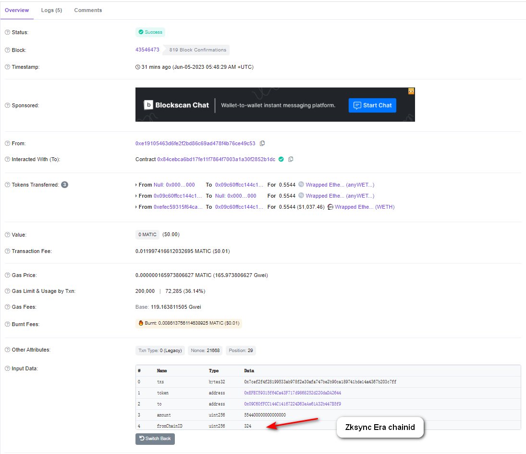
Task: Click clock icon next to timestamp
Action: click(138, 67)
